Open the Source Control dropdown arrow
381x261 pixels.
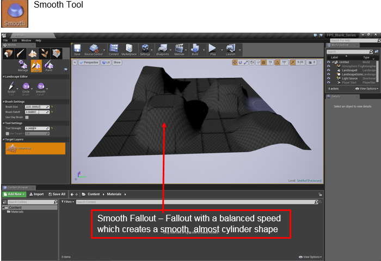pos(105,50)
